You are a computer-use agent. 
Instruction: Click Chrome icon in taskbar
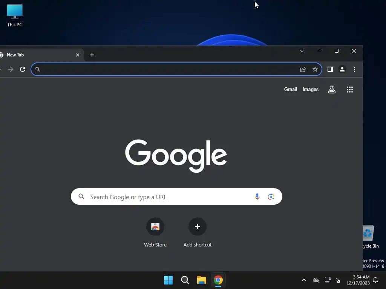pos(218,280)
